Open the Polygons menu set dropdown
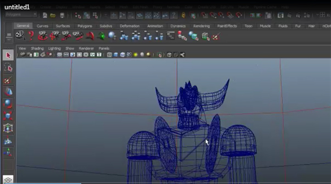331x184 pixels. click(21, 15)
